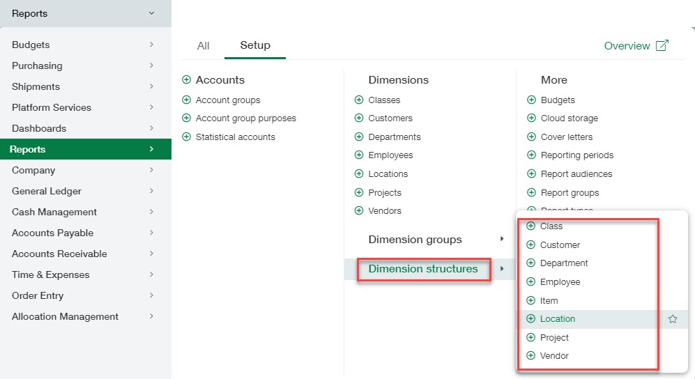Select Location from Dimension structures submenu
695x379 pixels.
point(558,319)
